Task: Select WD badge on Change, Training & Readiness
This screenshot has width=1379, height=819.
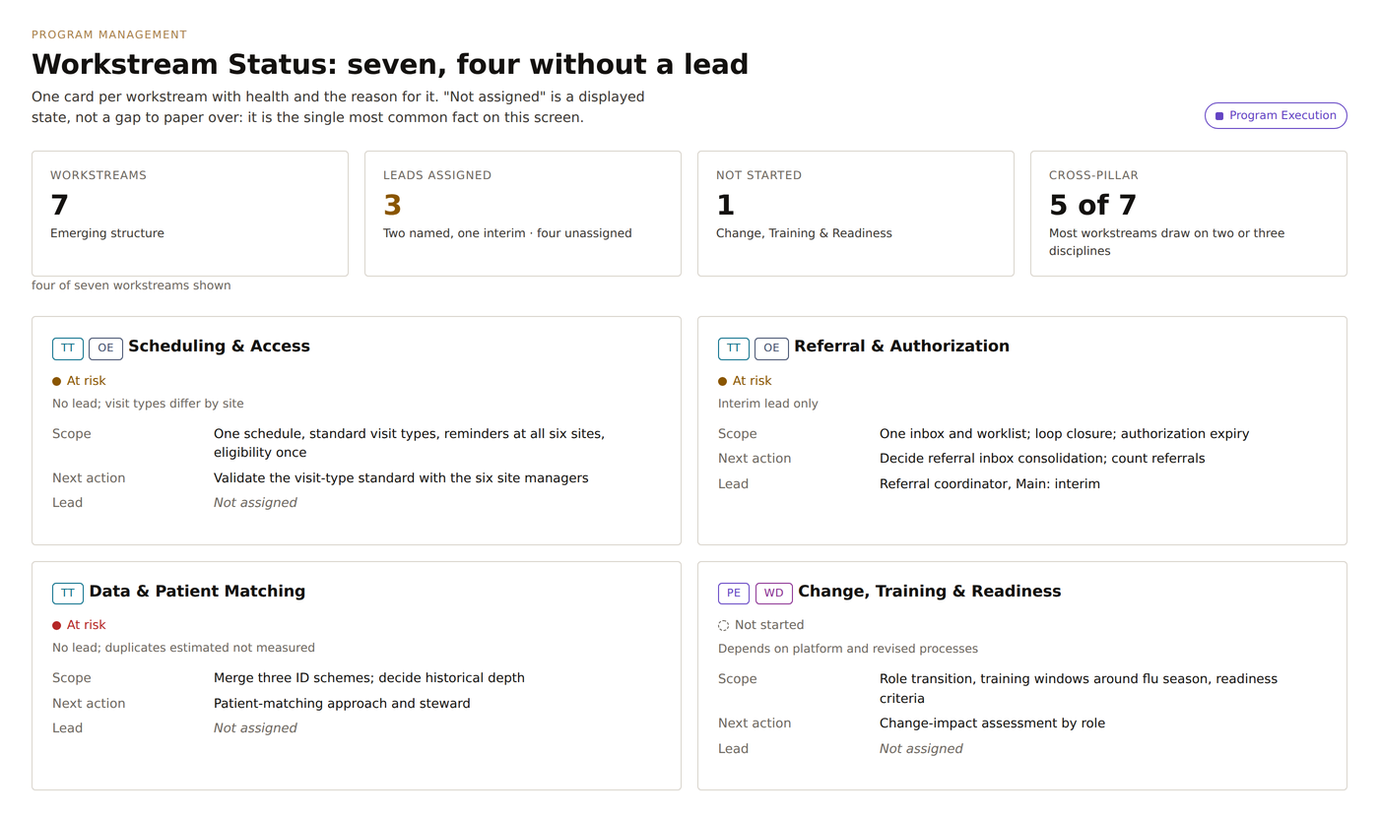Action: 773,593
